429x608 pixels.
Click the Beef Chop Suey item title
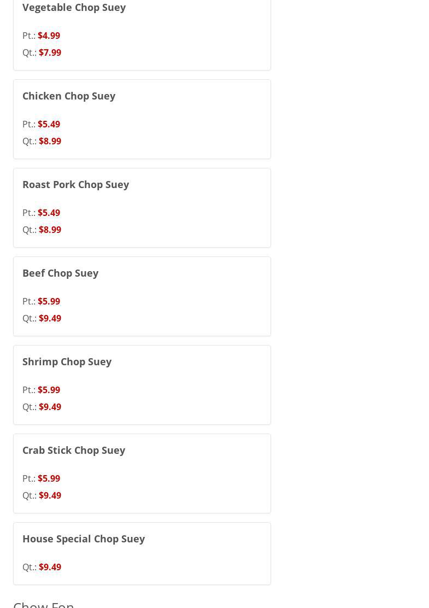click(60, 273)
